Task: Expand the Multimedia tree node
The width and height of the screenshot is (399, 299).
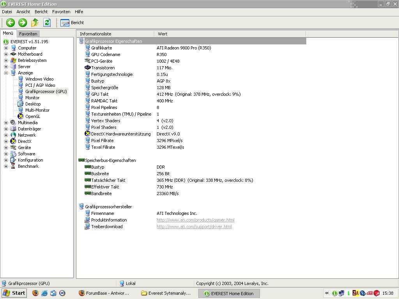Action: pos(6,123)
